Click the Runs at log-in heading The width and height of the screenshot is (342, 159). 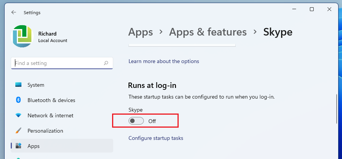pyautogui.click(x=152, y=85)
